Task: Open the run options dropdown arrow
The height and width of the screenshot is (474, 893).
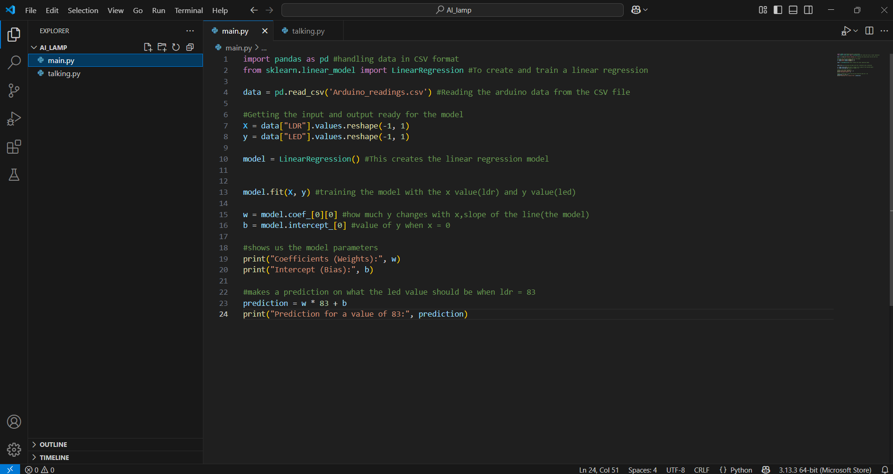Action: [856, 31]
